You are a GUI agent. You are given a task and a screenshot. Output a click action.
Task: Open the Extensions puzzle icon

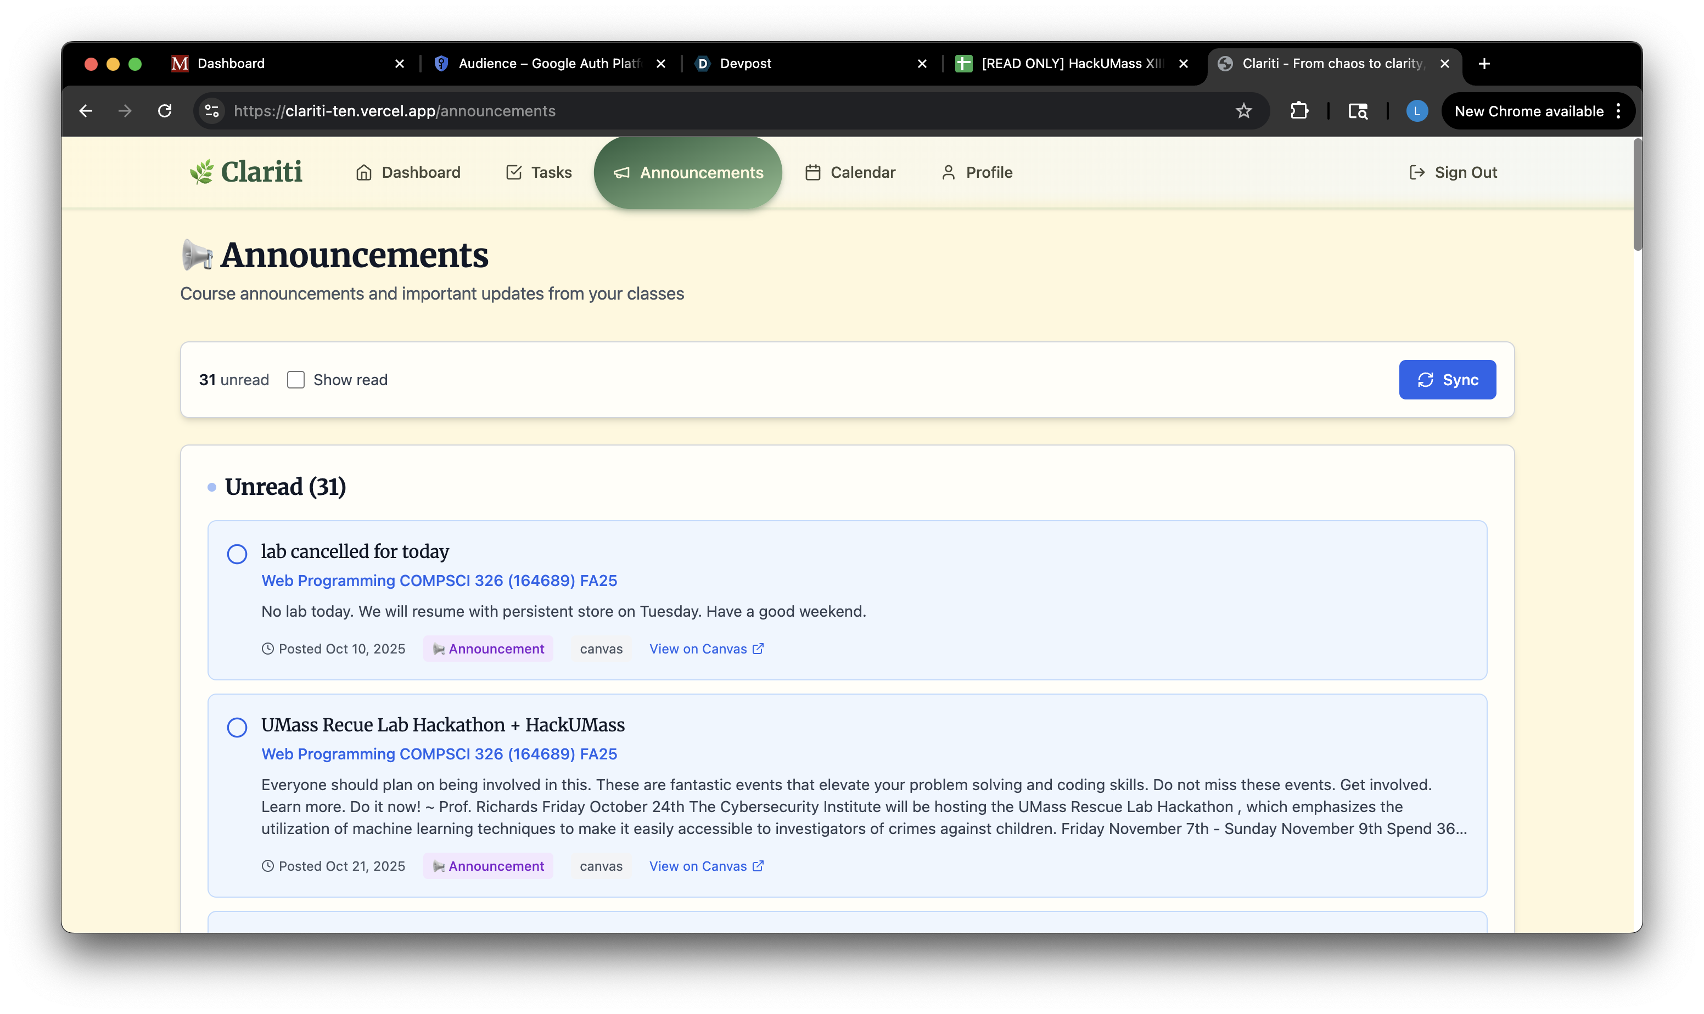1299,111
